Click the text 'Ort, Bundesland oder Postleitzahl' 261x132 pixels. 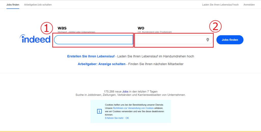point(155,32)
